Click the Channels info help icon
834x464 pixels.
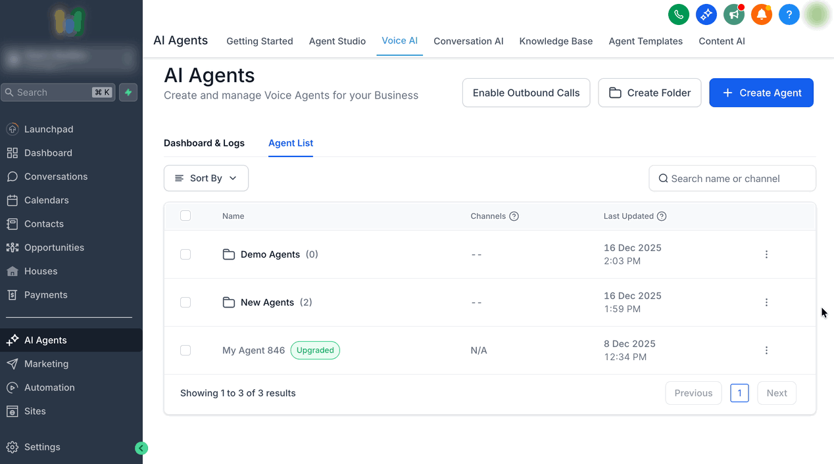pos(514,216)
